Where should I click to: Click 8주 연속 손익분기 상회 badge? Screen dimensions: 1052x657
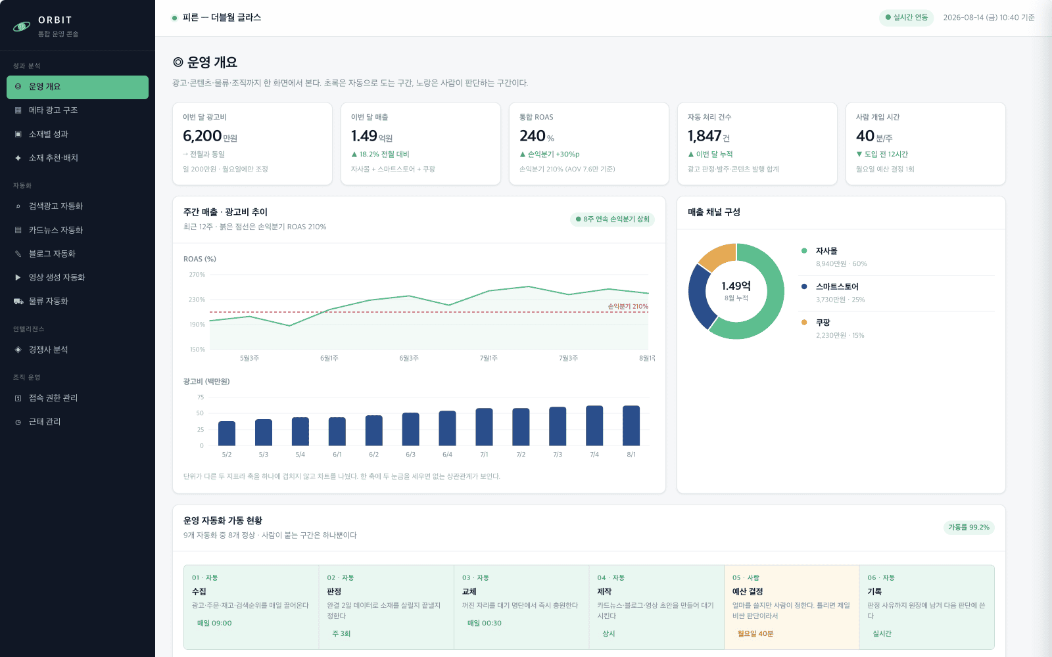coord(612,219)
